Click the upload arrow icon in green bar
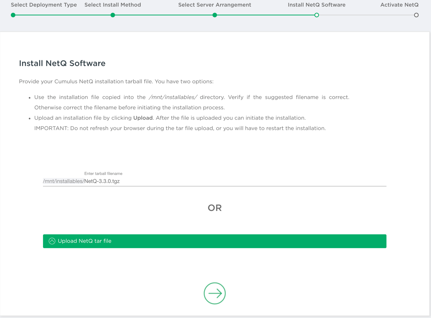Image resolution: width=431 pixels, height=318 pixels. tap(52, 241)
